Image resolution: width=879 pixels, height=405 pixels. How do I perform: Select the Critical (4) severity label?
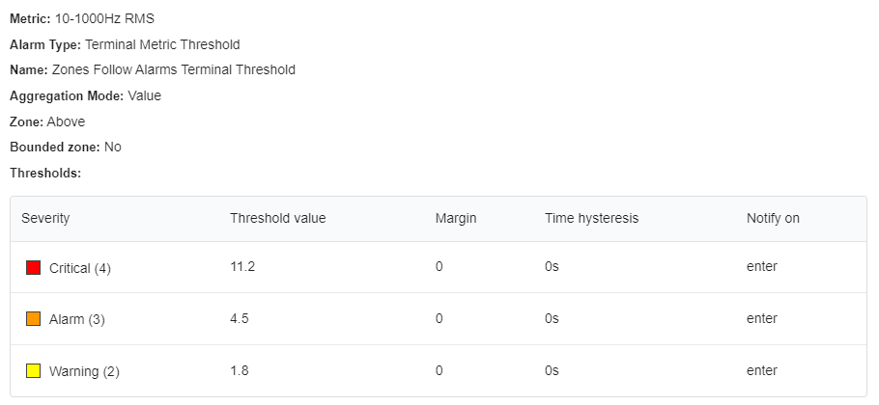pos(80,268)
